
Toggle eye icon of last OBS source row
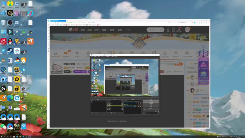(x=121, y=109)
